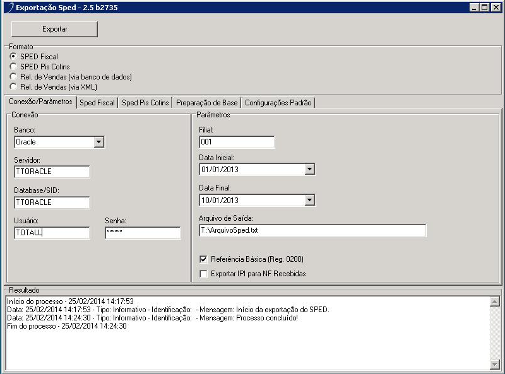The width and height of the screenshot is (505, 374).
Task: Click the Exportar button
Action: pyautogui.click(x=54, y=29)
